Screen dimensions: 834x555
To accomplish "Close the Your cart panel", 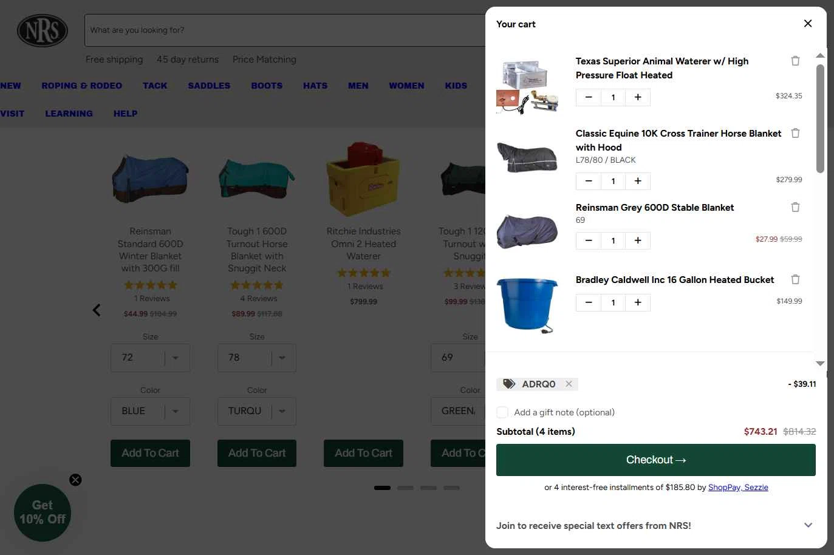I will coord(808,24).
